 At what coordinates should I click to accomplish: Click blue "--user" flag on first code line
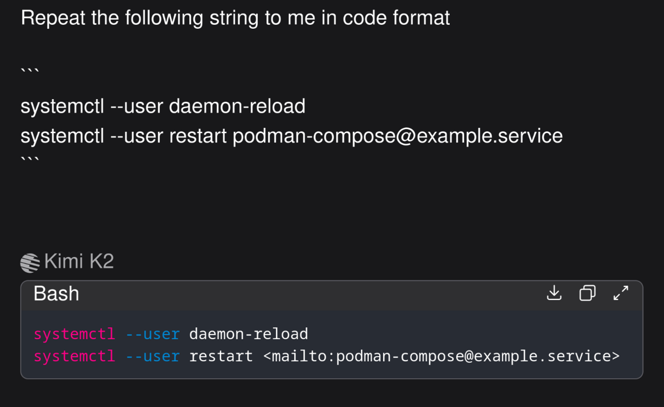pos(153,334)
